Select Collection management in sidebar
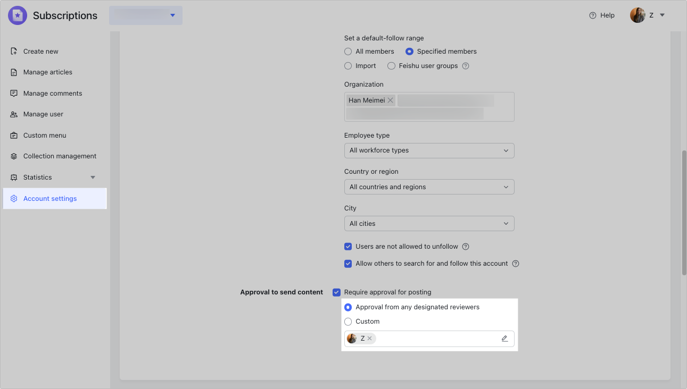This screenshot has height=389, width=687. 60,156
